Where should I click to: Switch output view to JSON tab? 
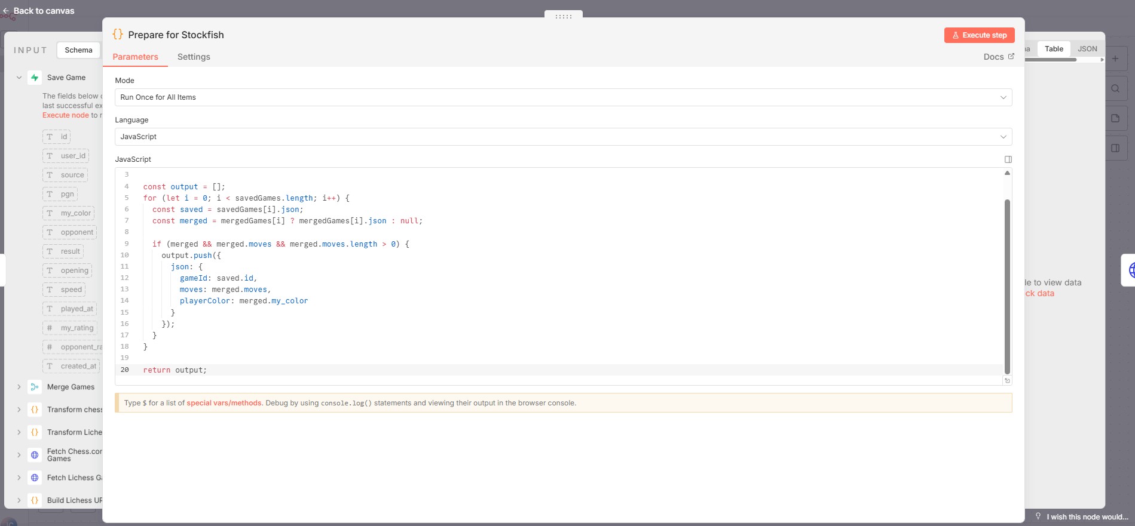[1087, 49]
